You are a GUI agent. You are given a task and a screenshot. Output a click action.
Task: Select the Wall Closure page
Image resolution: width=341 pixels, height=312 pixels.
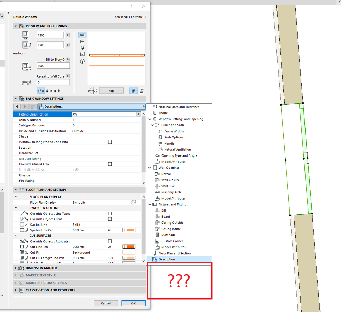pyautogui.click(x=171, y=180)
